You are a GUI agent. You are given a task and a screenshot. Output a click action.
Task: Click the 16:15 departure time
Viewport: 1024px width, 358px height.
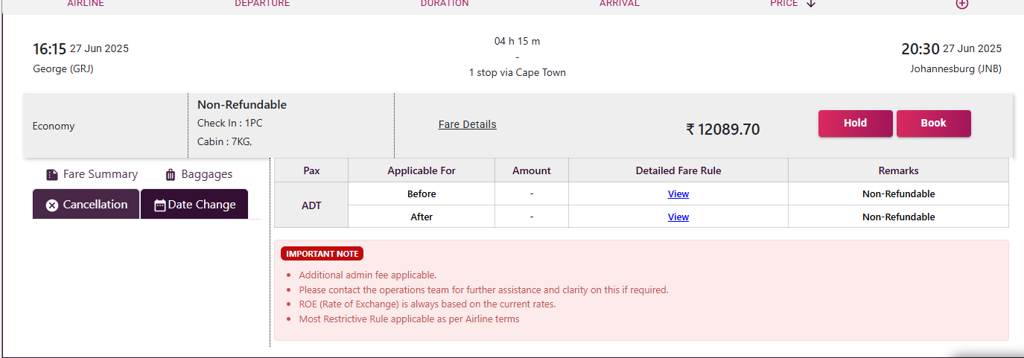[49, 50]
